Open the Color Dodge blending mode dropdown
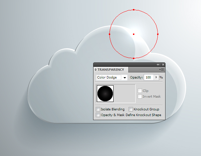201x156 pixels. (125, 77)
